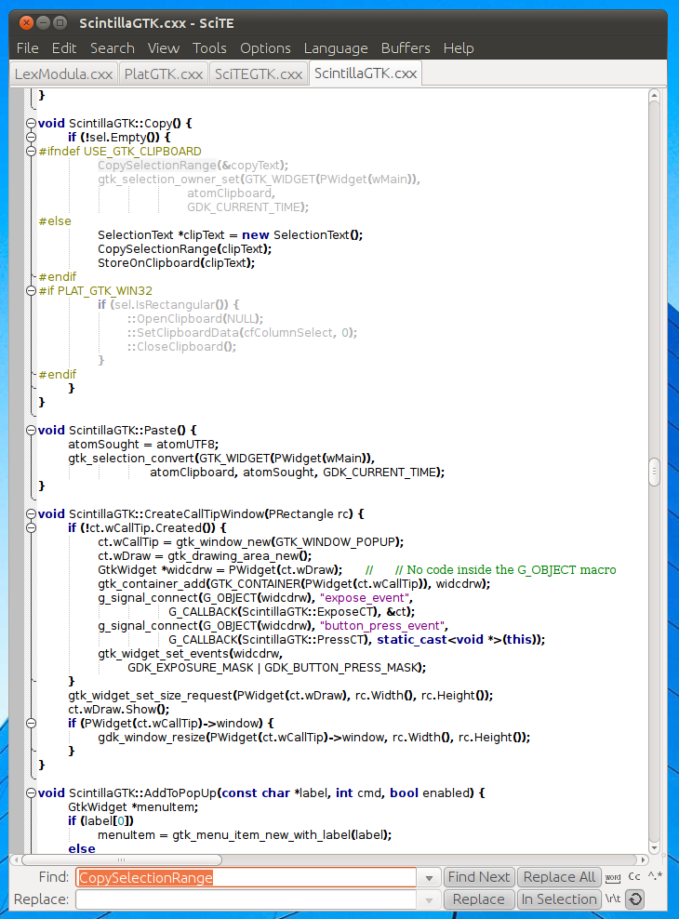Collapse the CreateCallTipWindow function fold
The width and height of the screenshot is (679, 919).
coord(31,513)
